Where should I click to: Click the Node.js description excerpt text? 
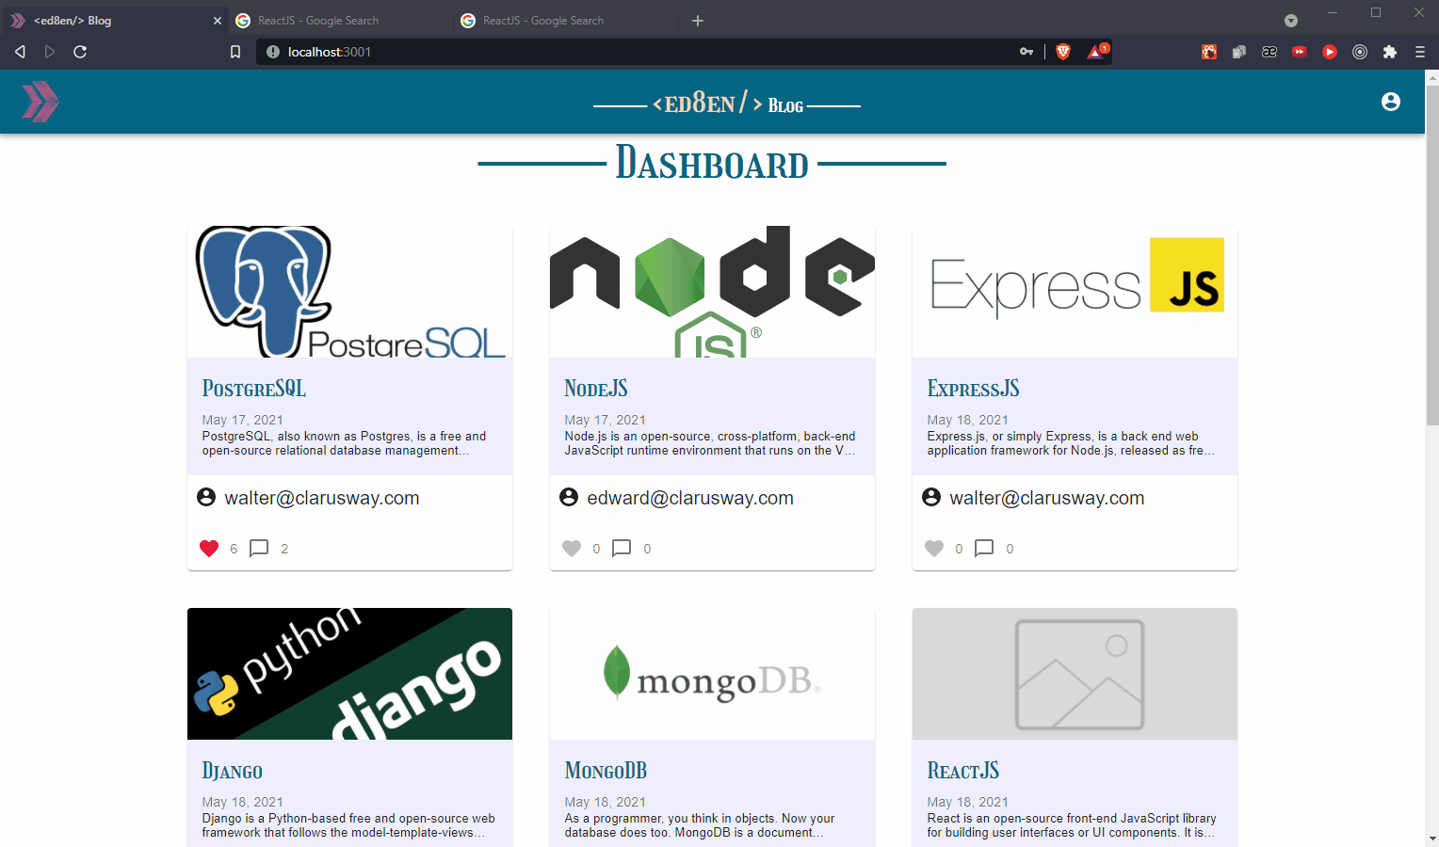click(710, 443)
